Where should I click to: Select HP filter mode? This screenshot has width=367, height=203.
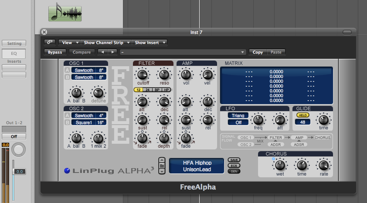(x=167, y=90)
